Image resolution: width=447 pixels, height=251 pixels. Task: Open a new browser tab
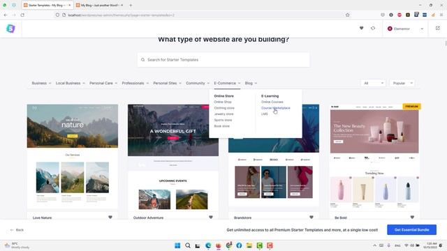[131, 5]
